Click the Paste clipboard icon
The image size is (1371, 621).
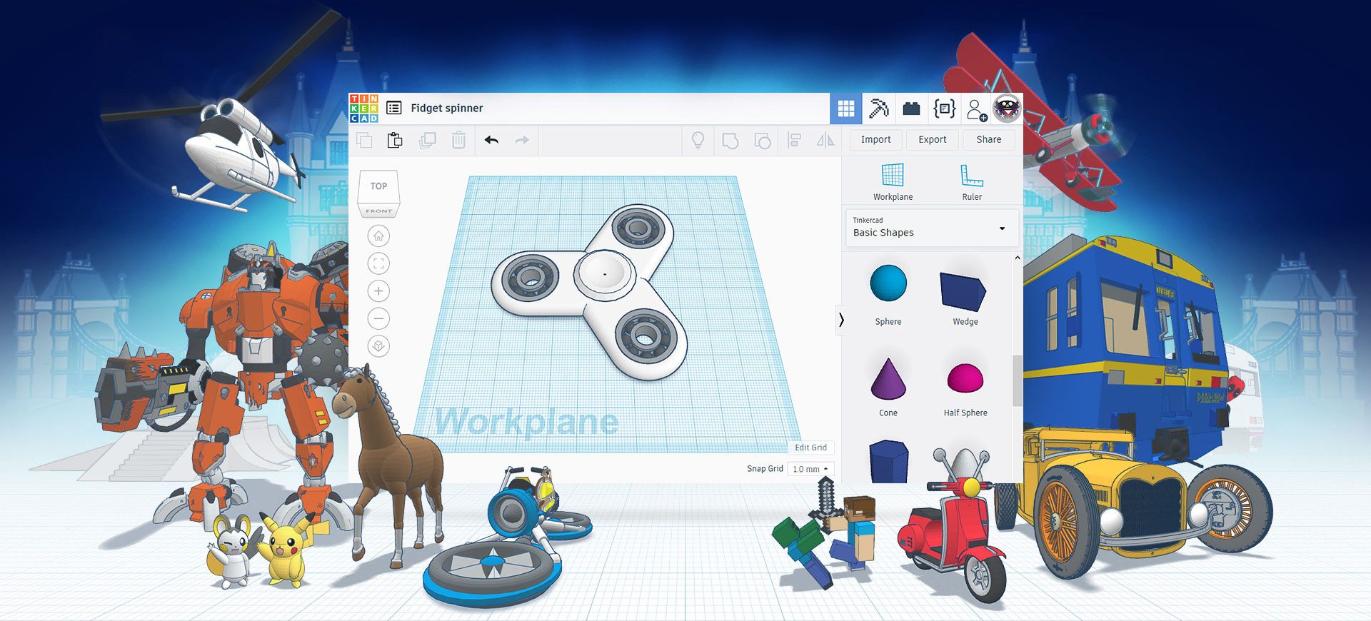(x=395, y=140)
